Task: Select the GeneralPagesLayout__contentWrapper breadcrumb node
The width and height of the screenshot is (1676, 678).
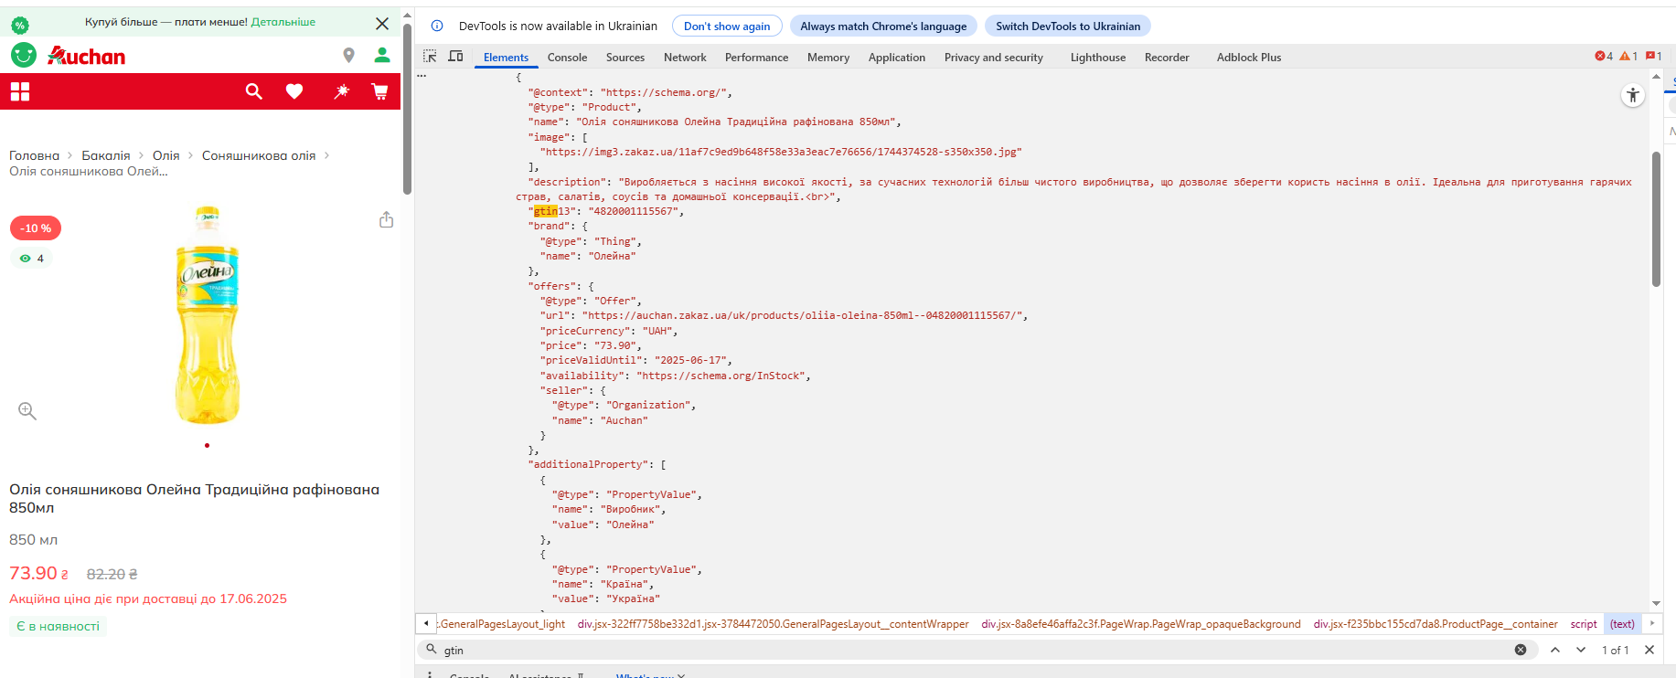Action: pos(773,624)
